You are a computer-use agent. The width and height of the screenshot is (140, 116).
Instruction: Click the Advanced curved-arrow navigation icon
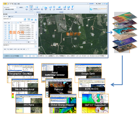click(x=27, y=7)
